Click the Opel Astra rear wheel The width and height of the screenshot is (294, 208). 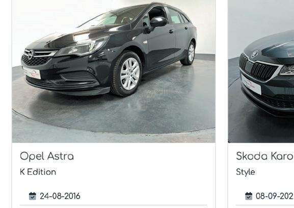coord(189,54)
